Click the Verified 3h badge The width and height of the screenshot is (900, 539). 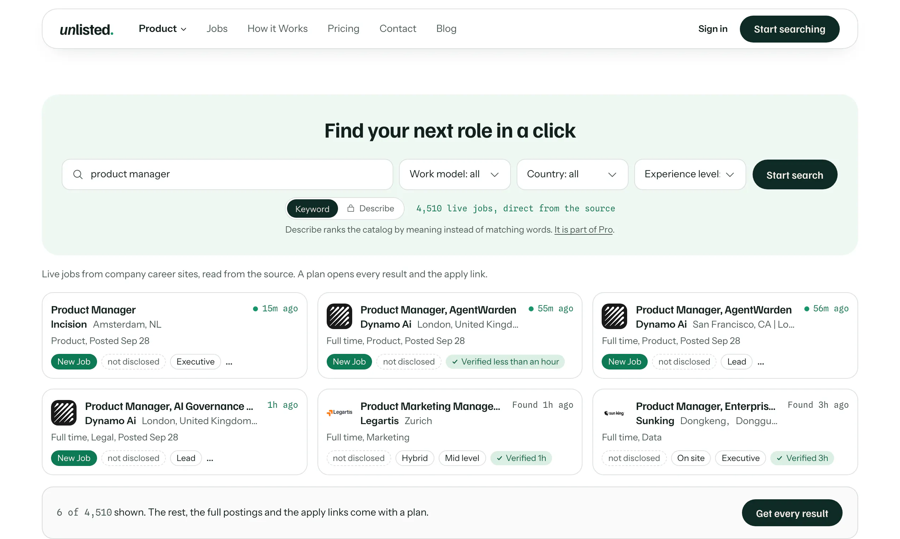click(802, 458)
